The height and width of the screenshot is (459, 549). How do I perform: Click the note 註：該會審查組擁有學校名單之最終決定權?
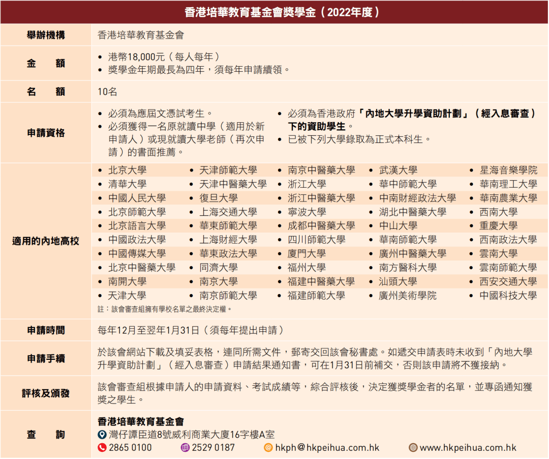[165, 309]
